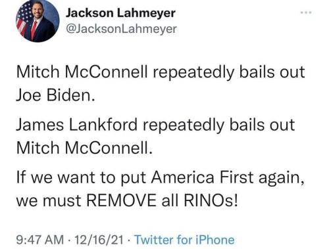329x249 pixels.
Task: Click the 9:47 AM timestamp
Action: click(x=40, y=239)
